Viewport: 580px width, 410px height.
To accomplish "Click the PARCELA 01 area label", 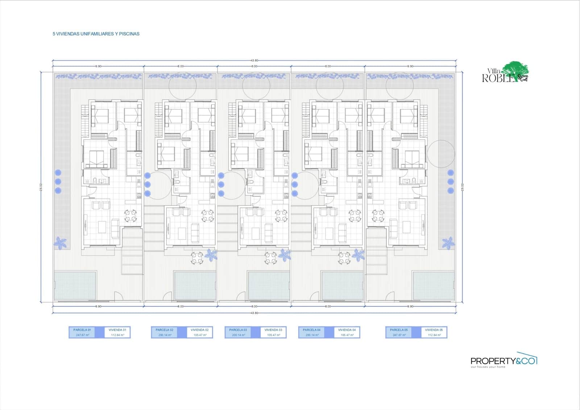I will click(x=82, y=332).
